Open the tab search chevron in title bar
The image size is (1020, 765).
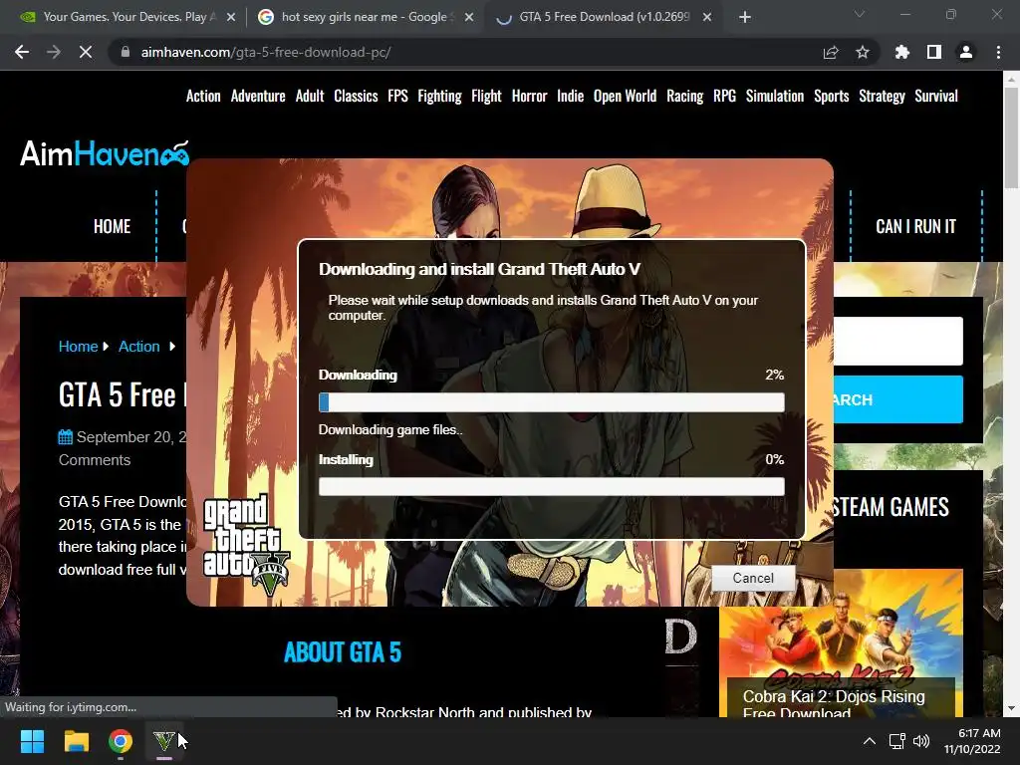860,14
